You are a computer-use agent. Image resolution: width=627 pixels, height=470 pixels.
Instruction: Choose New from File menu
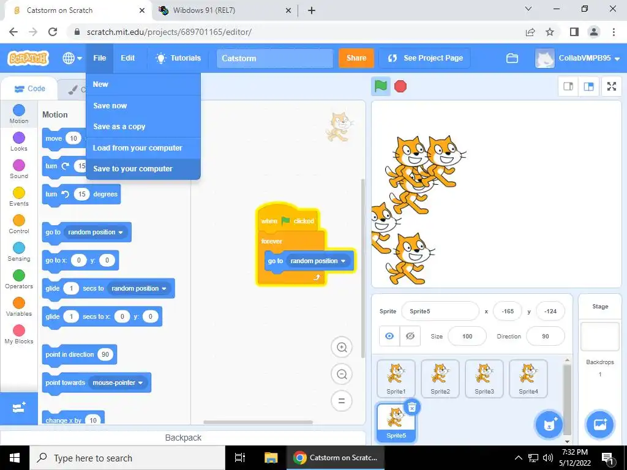143,84
